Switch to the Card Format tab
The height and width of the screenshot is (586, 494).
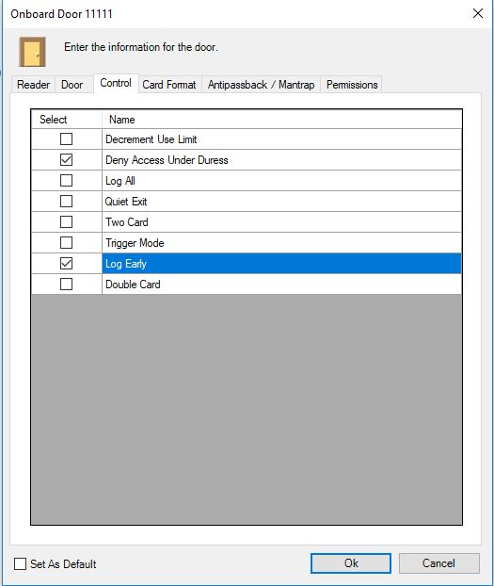click(x=169, y=85)
